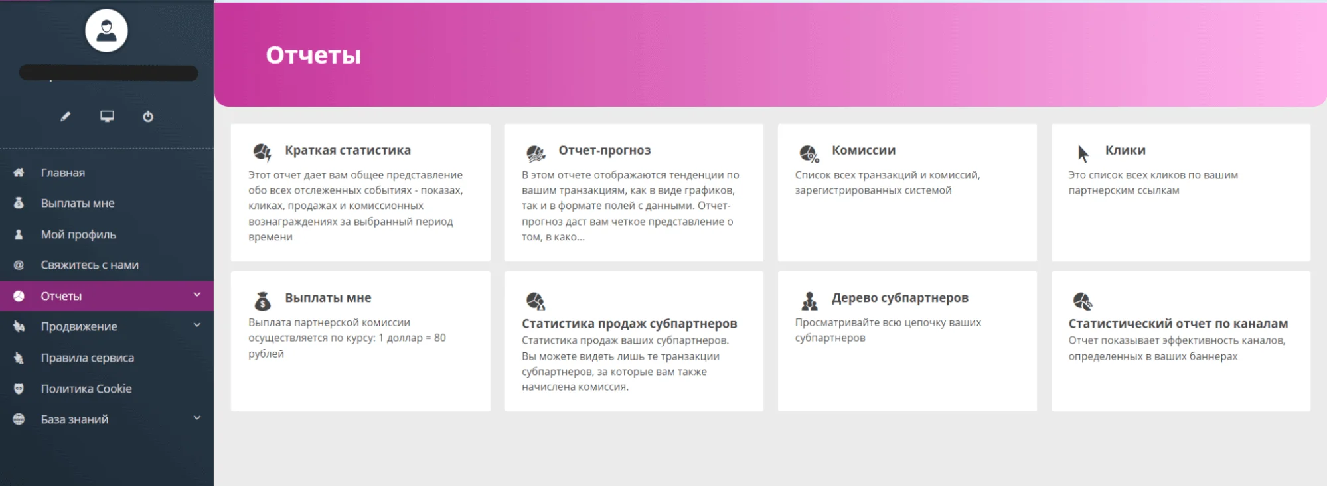Open the Комиссии report title
Image resolution: width=1327 pixels, height=487 pixels.
pyautogui.click(x=864, y=150)
